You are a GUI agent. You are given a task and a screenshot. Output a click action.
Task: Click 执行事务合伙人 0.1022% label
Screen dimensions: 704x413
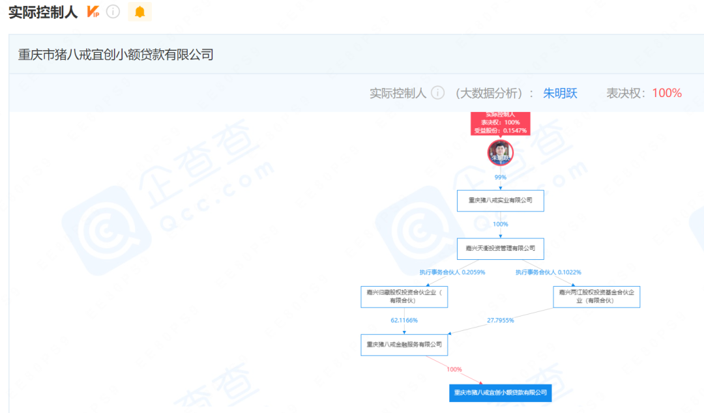tap(548, 272)
